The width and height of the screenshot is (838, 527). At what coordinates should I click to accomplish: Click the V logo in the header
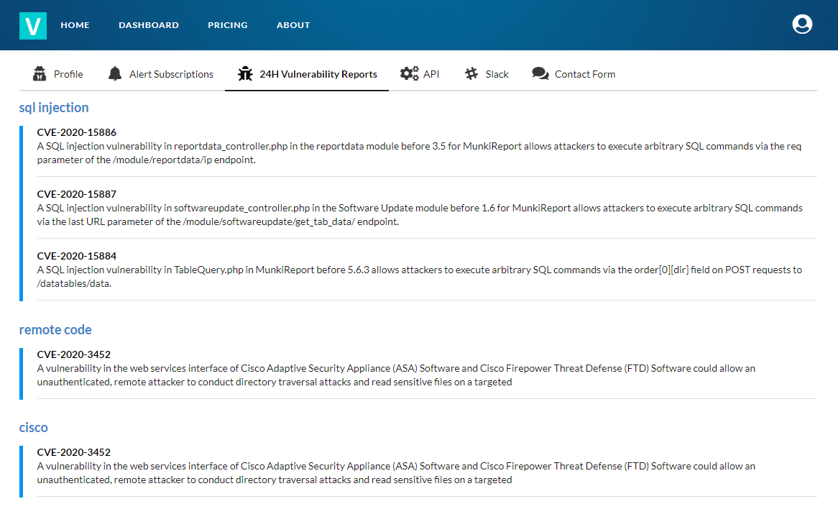32,26
